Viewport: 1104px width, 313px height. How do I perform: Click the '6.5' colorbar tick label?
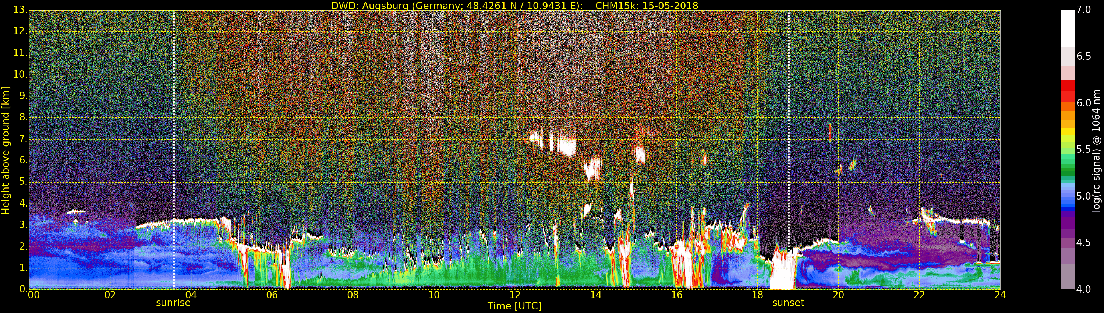pyautogui.click(x=1084, y=56)
